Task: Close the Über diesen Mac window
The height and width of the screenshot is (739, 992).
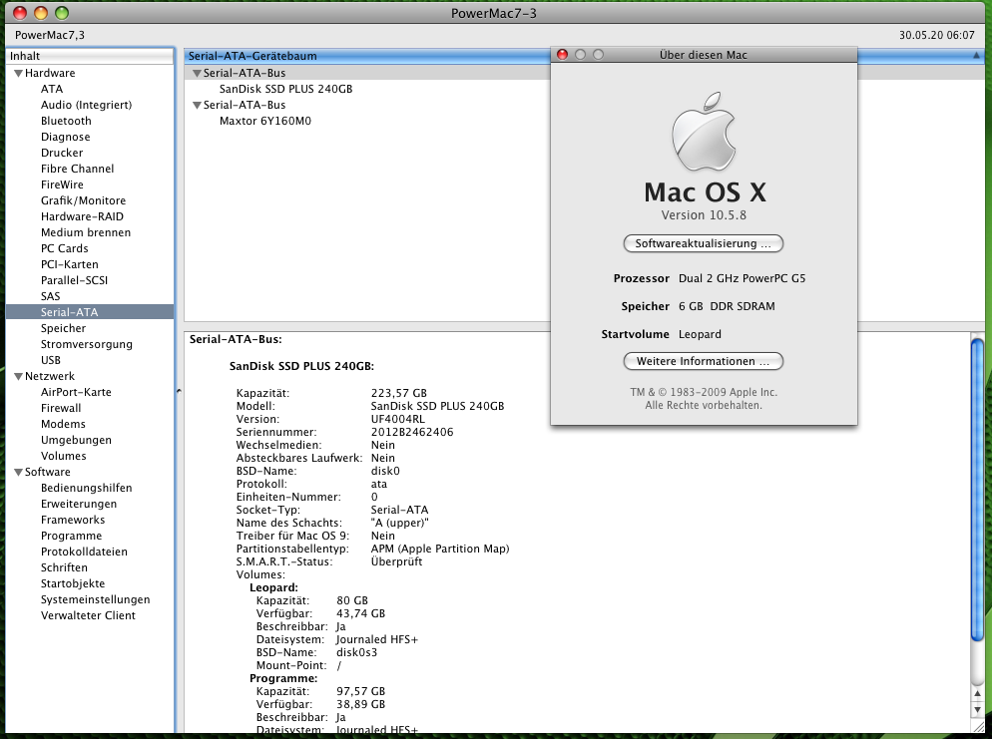Action: 562,55
